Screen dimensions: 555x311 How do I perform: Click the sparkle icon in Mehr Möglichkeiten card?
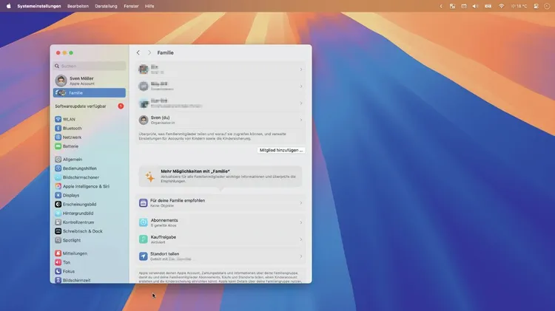tap(149, 177)
